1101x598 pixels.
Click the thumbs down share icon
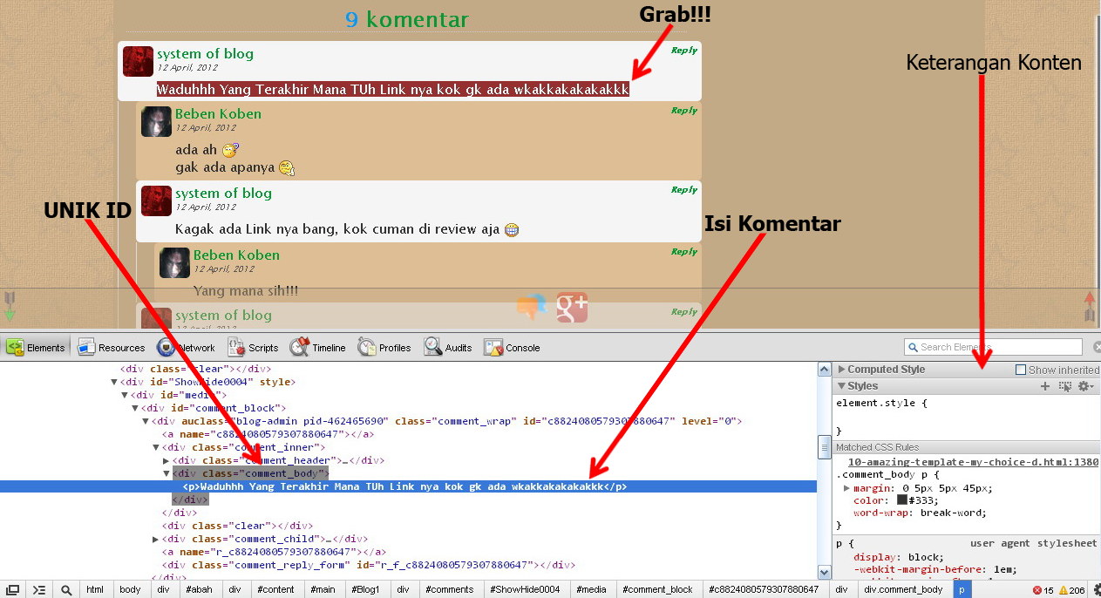[x=532, y=307]
